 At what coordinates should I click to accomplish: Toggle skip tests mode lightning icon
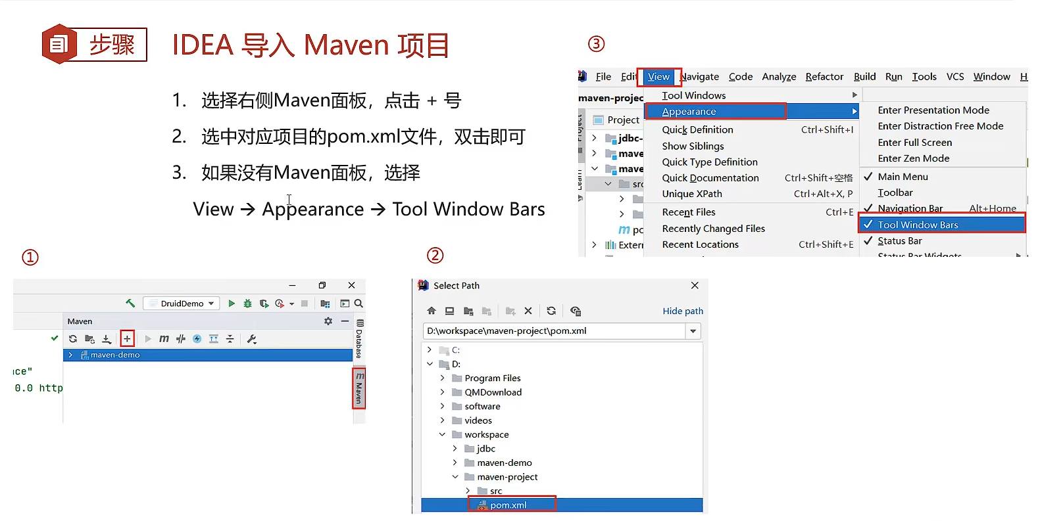click(197, 339)
